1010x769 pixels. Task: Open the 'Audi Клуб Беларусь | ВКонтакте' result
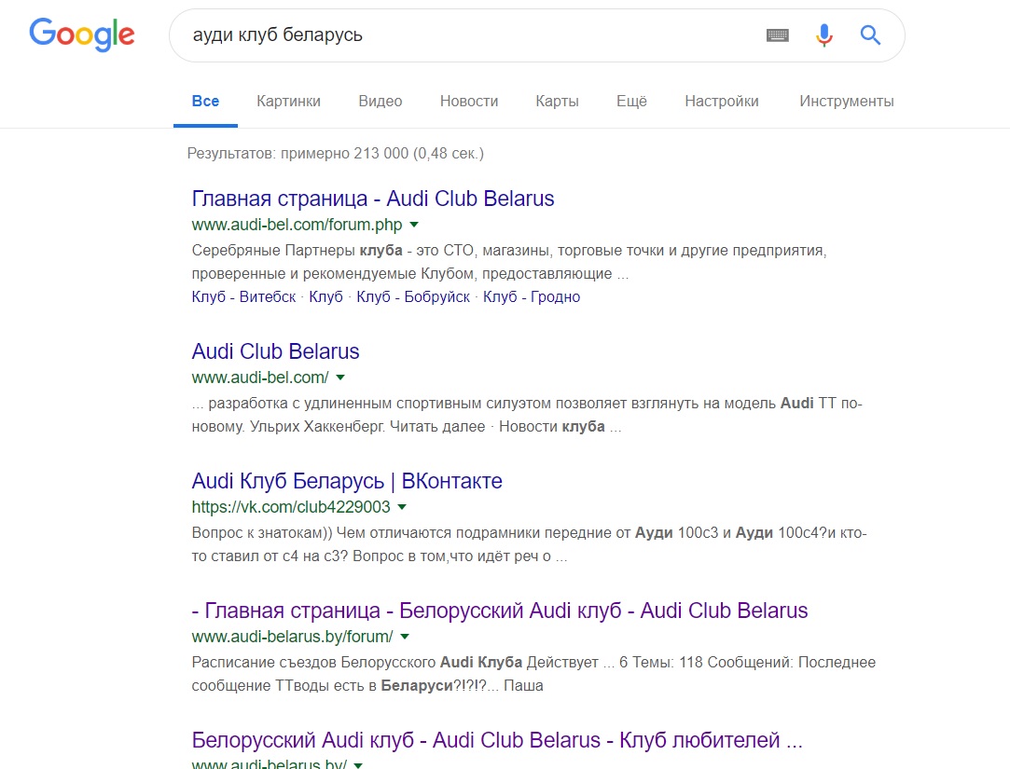[347, 481]
